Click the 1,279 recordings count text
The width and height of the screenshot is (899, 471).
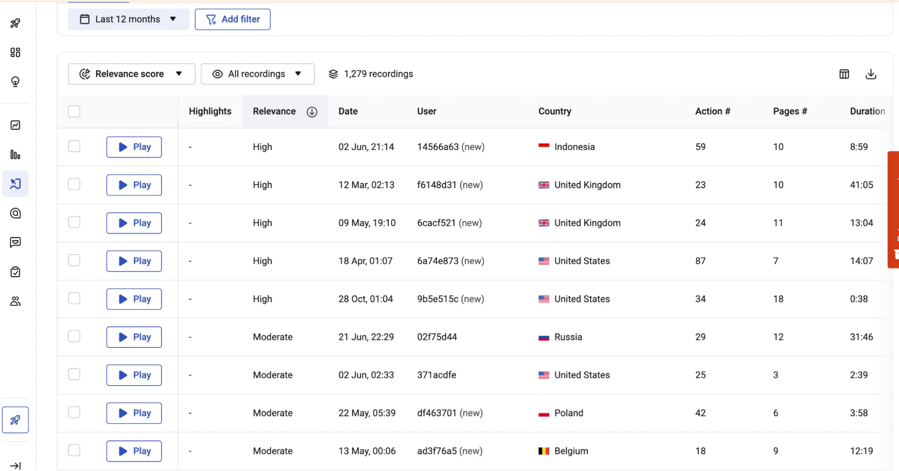click(378, 74)
